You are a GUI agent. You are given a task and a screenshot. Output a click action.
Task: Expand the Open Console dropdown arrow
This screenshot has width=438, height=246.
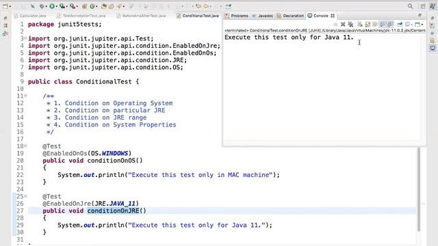422,25
